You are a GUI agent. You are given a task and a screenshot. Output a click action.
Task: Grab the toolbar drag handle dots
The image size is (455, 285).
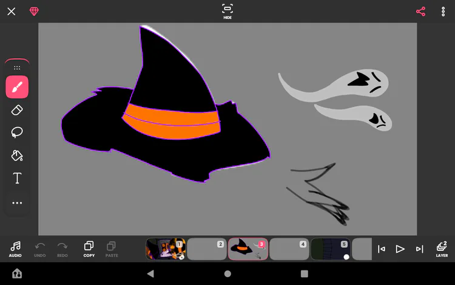17,67
